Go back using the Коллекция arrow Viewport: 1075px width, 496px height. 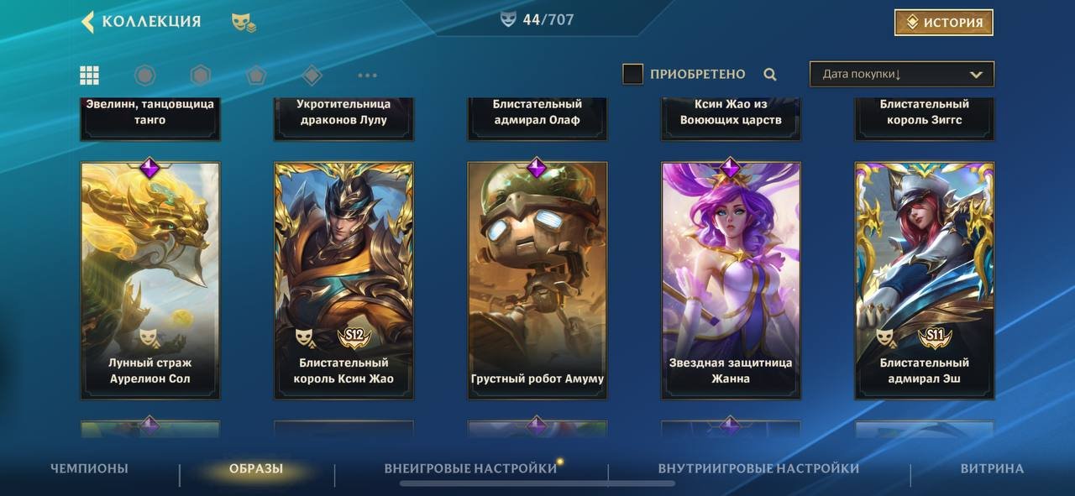tap(87, 22)
